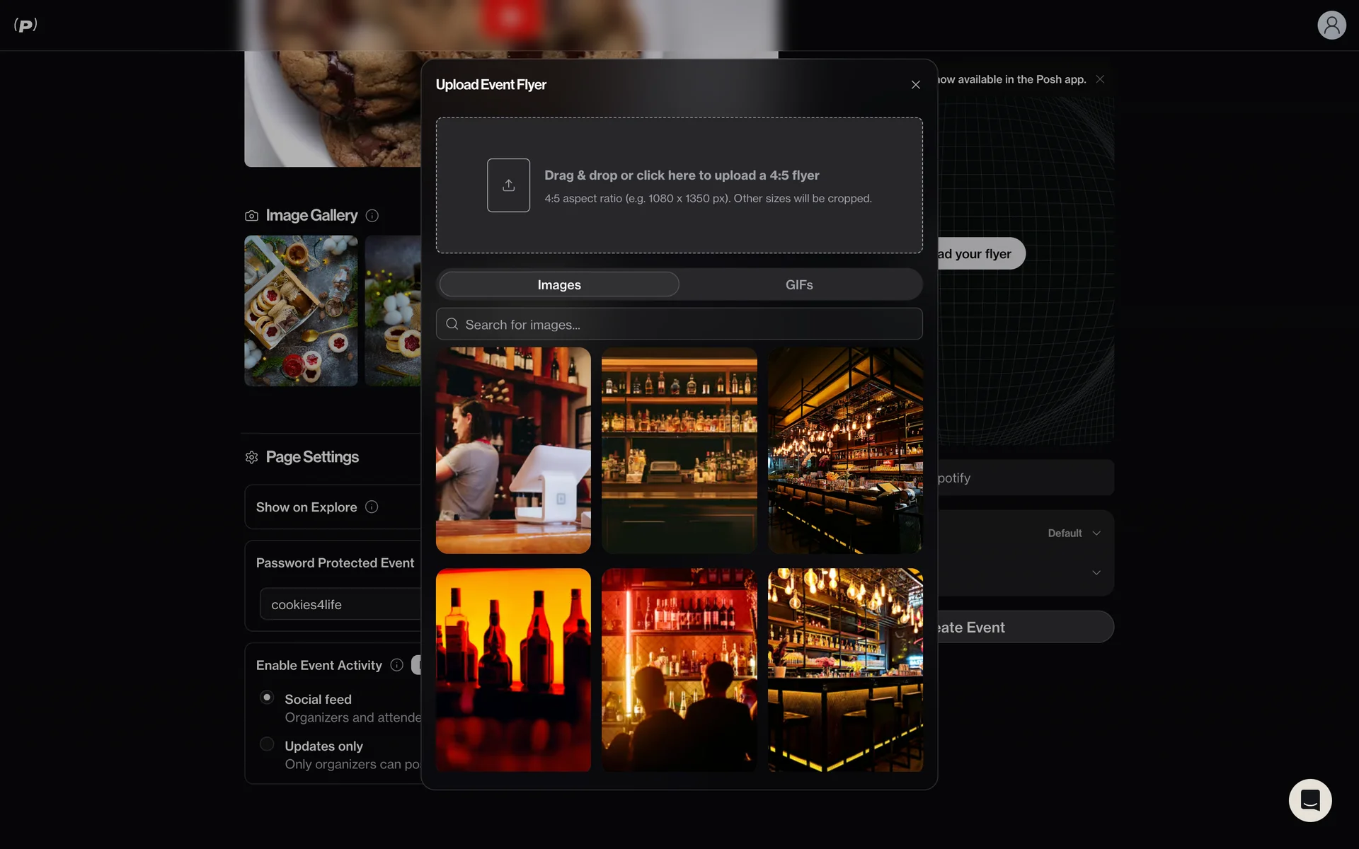Expand the dropdown chevron below Default
The height and width of the screenshot is (849, 1359).
click(x=1096, y=572)
